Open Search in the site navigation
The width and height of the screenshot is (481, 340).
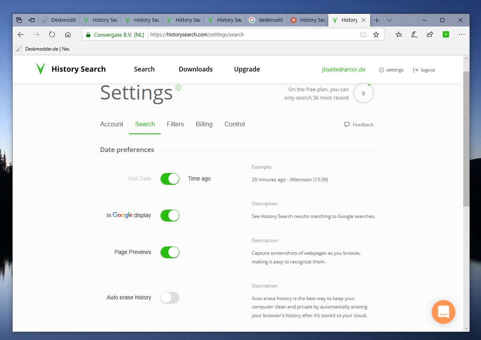click(x=144, y=69)
